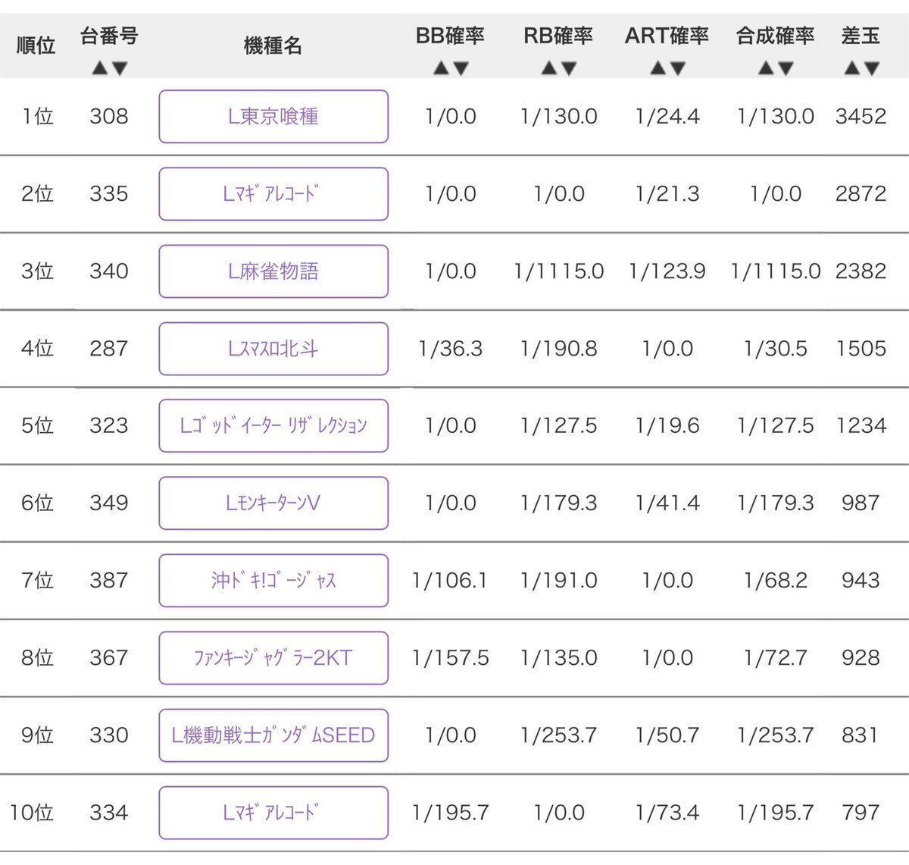Sort BB確率 column ascending with up arrow
The height and width of the screenshot is (865, 909).
click(441, 68)
